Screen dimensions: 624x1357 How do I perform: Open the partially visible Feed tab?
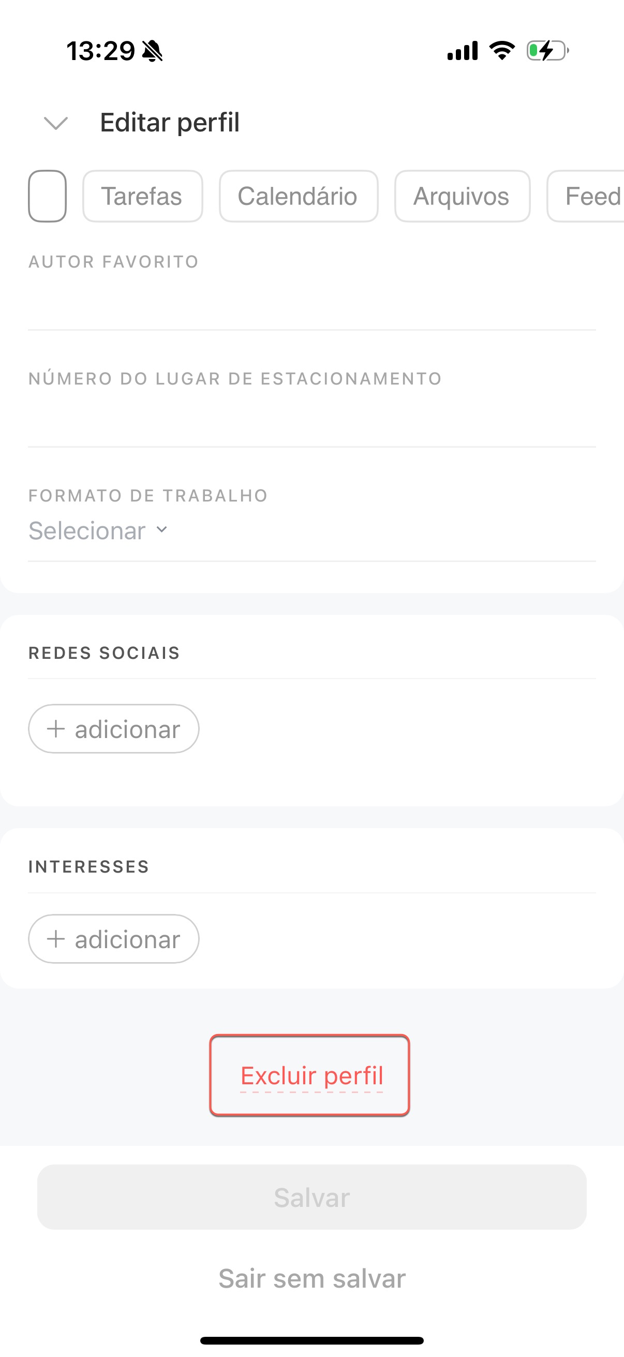[590, 196]
